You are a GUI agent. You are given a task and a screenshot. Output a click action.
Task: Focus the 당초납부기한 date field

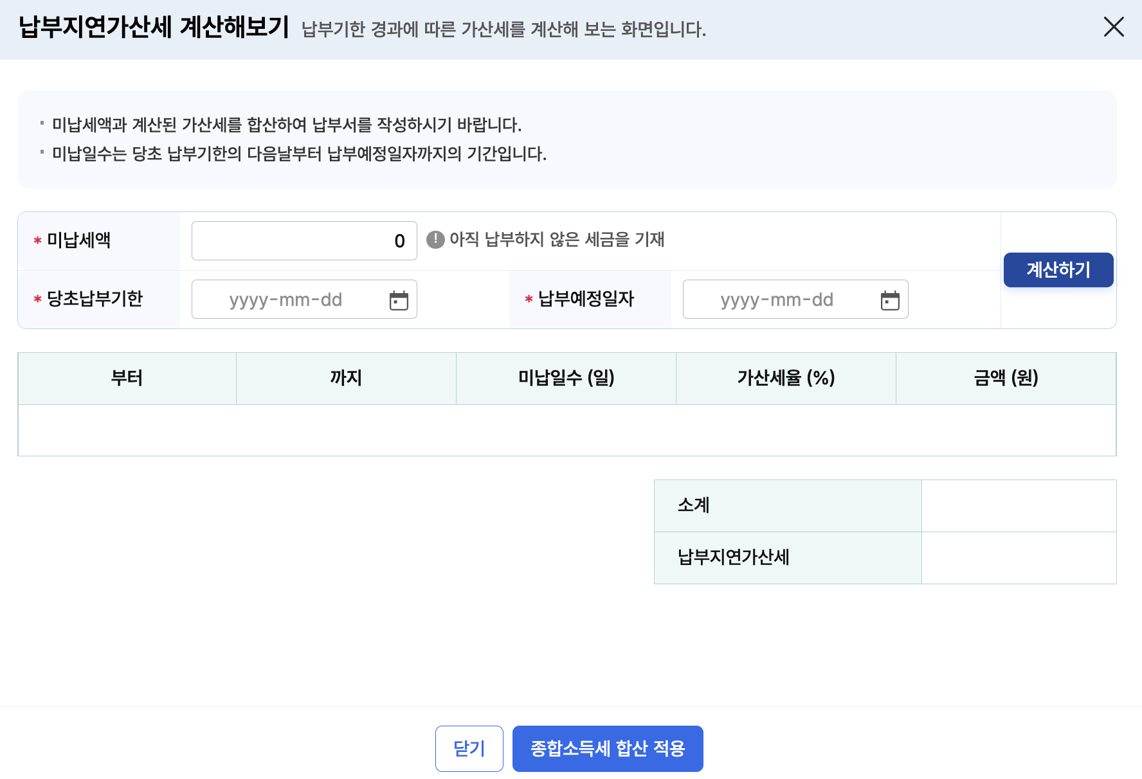(x=304, y=300)
